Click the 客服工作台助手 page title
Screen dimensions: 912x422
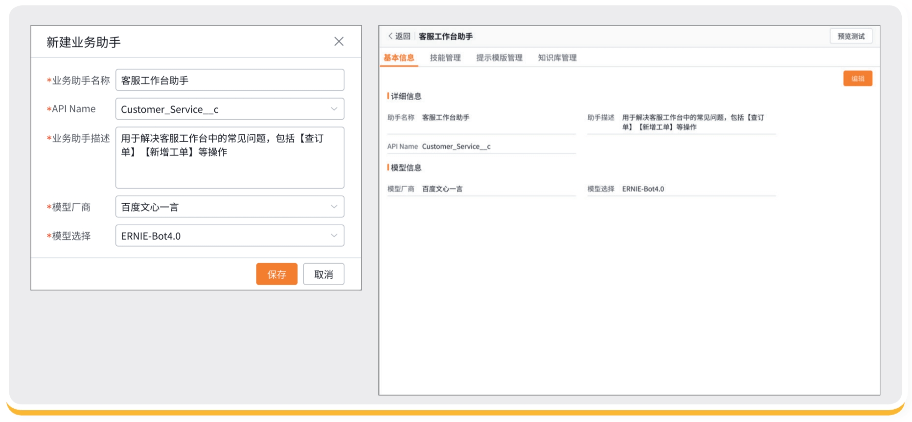point(446,36)
